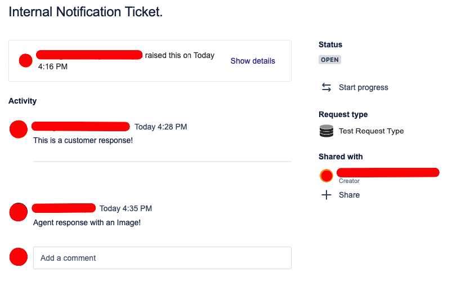Click the Test Request Type label
Screen dimensions: 461x281
pos(371,131)
